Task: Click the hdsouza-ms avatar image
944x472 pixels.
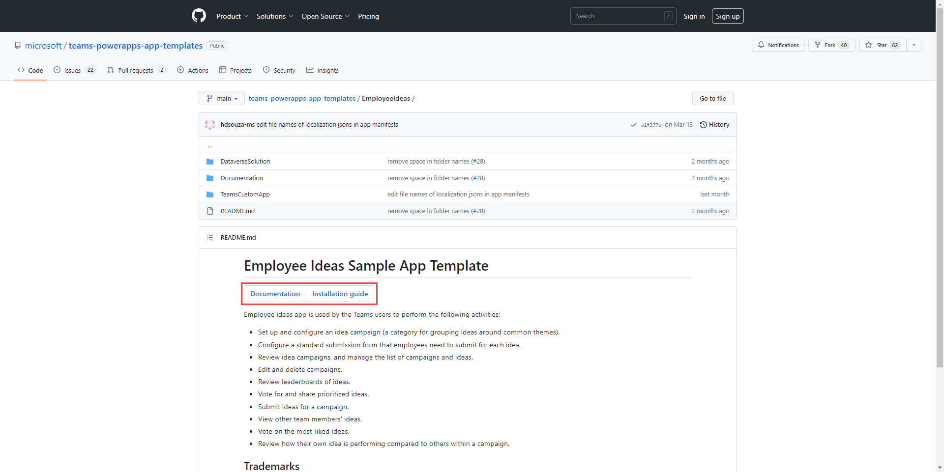Action: pyautogui.click(x=210, y=124)
